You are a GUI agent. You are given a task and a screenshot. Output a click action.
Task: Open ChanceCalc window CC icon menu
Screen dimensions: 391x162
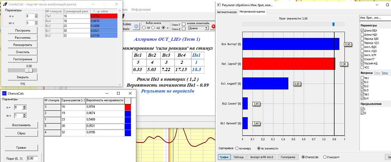pyautogui.click(x=4, y=93)
